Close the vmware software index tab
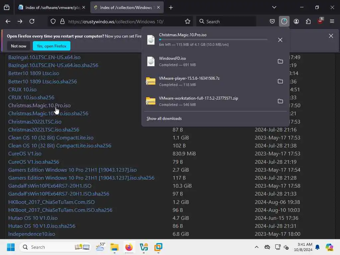The height and width of the screenshot is (255, 340). pyautogui.click(x=84, y=7)
